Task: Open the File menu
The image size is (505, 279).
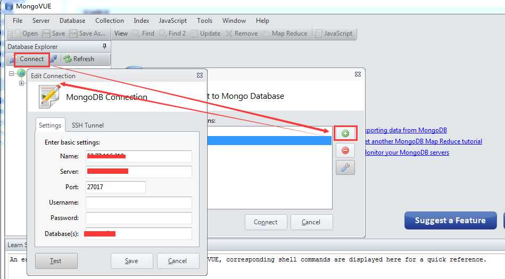Action: [18, 21]
